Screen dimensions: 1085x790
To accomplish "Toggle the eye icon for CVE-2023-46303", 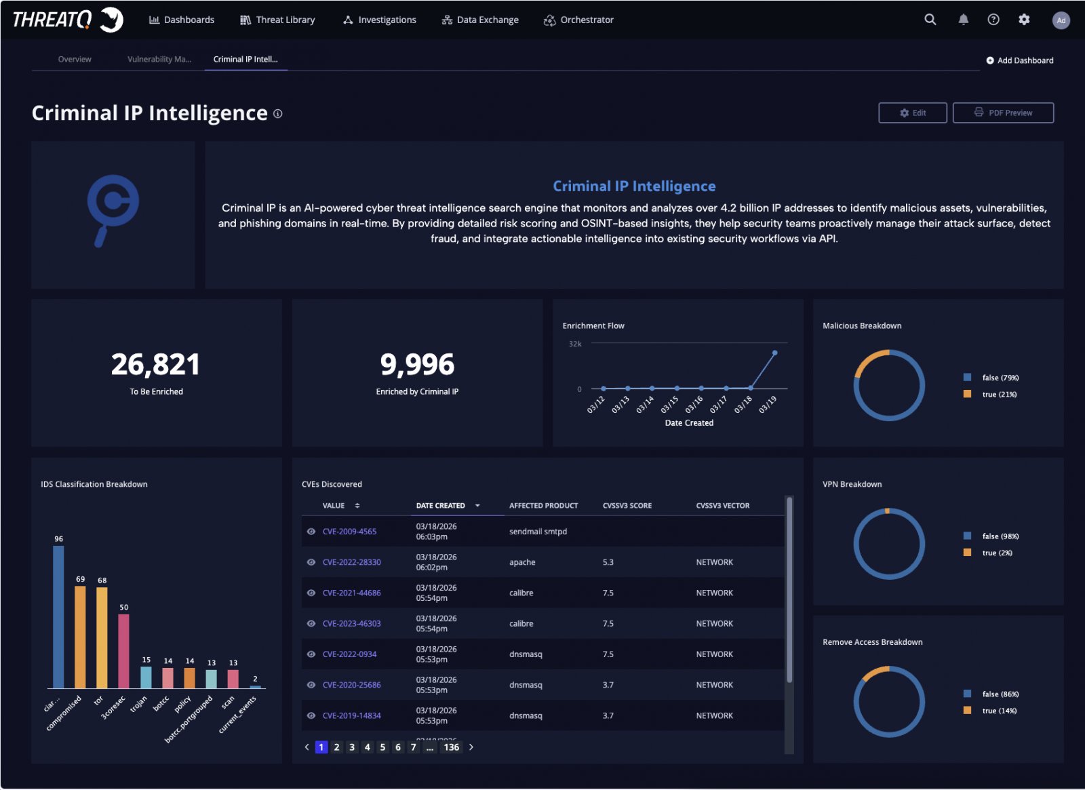I will 311,624.
